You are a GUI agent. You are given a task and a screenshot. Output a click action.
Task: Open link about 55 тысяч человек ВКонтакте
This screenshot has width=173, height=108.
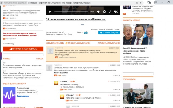(x=76, y=19)
